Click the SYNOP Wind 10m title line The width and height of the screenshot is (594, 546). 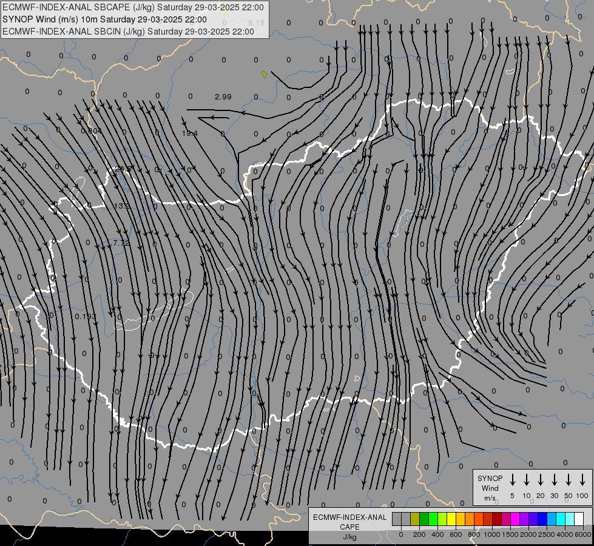pos(104,19)
